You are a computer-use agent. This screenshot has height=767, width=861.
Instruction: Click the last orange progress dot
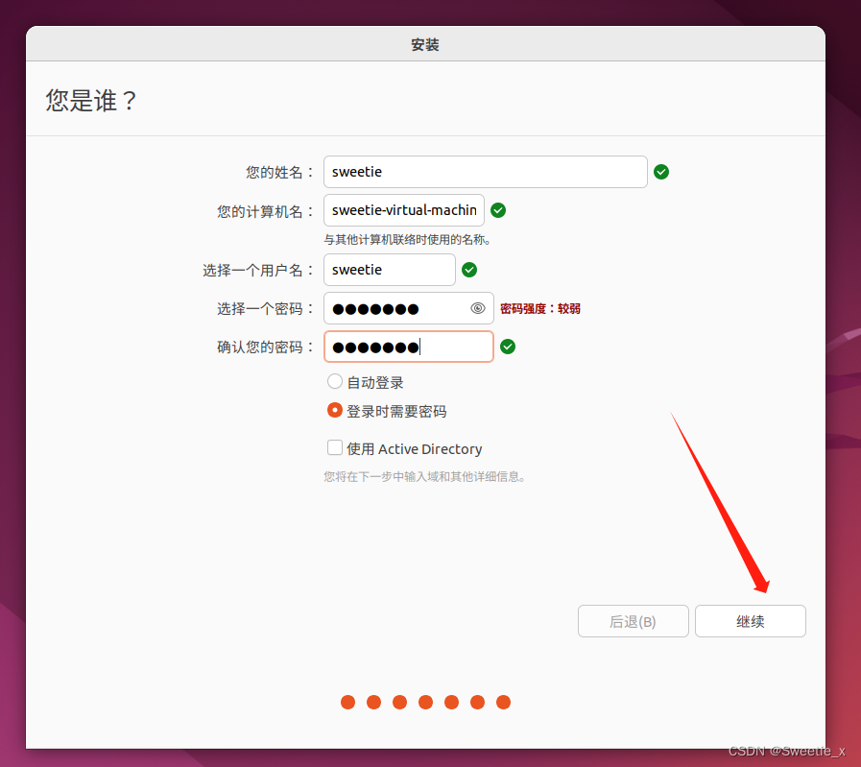point(503,702)
